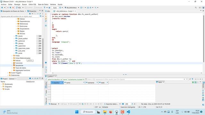Select the Dependencias folder
Viewport: 205px width, 115px height.
[25, 21]
